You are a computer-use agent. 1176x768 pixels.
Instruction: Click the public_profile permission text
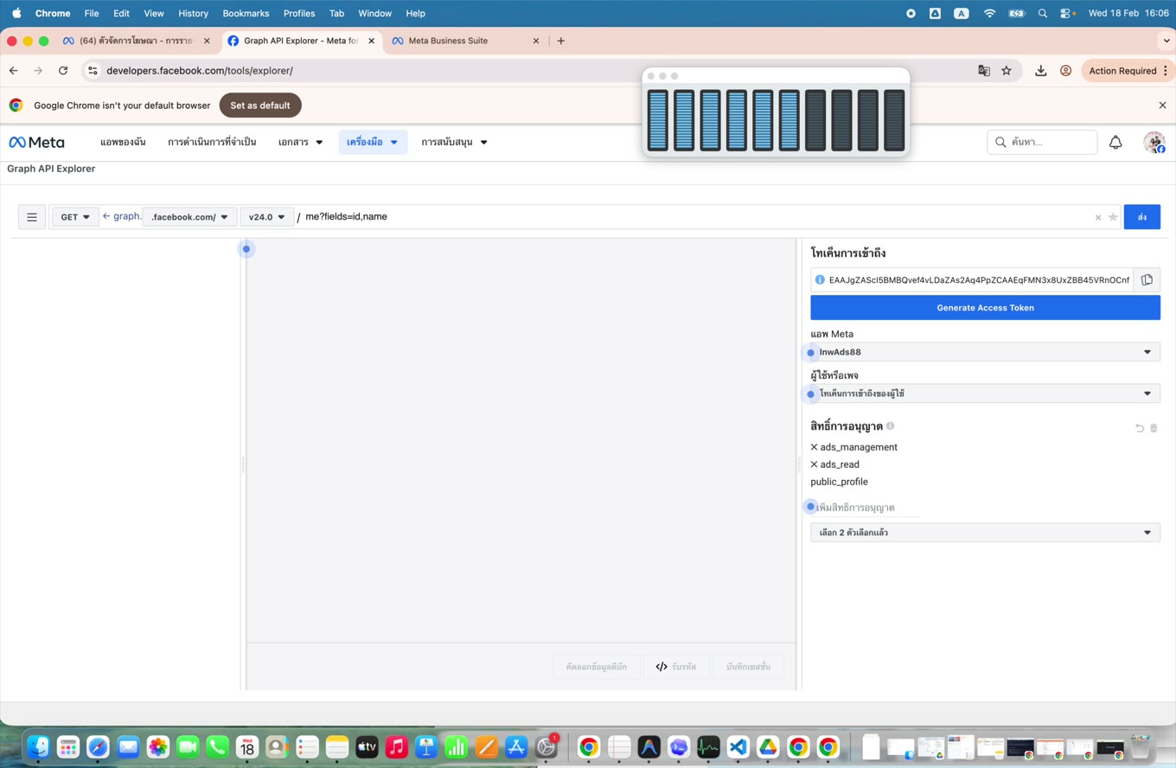pos(839,482)
